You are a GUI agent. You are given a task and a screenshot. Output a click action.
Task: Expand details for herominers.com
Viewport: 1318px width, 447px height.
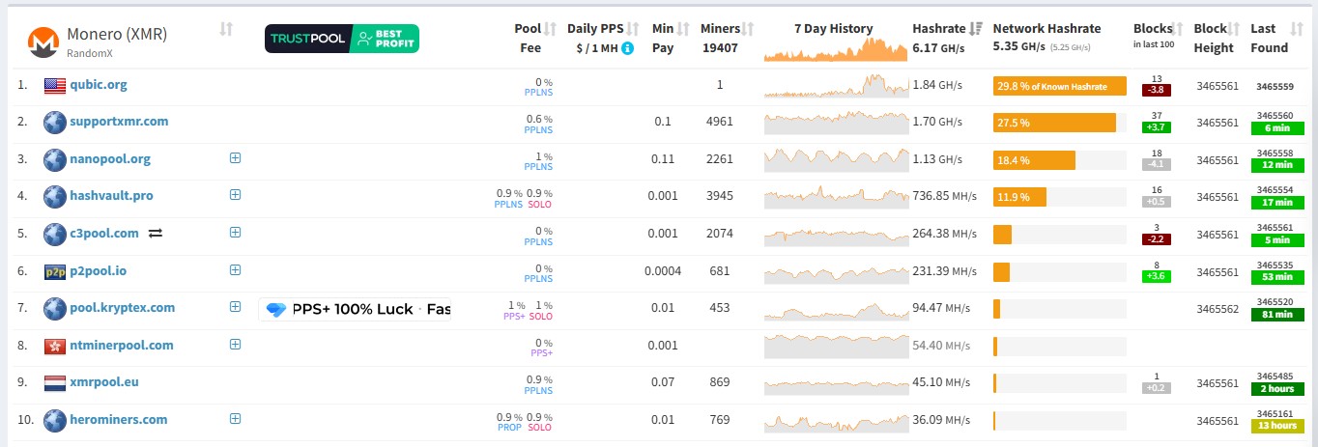[235, 418]
